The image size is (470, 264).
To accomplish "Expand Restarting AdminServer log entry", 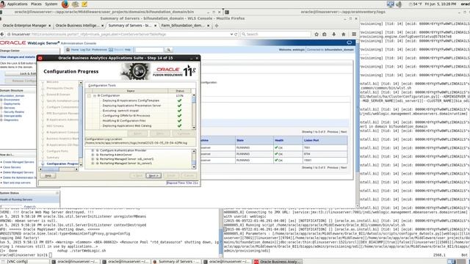I will click(x=93, y=155).
